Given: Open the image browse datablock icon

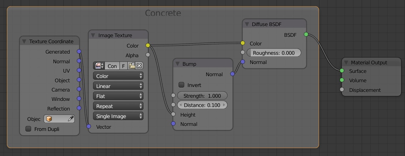Looking at the screenshot, I should 99,66.
